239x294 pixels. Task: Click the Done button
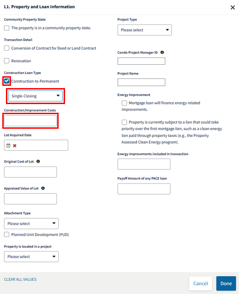pyautogui.click(x=226, y=283)
